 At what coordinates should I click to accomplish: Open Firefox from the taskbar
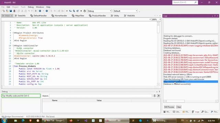pos(71,121)
